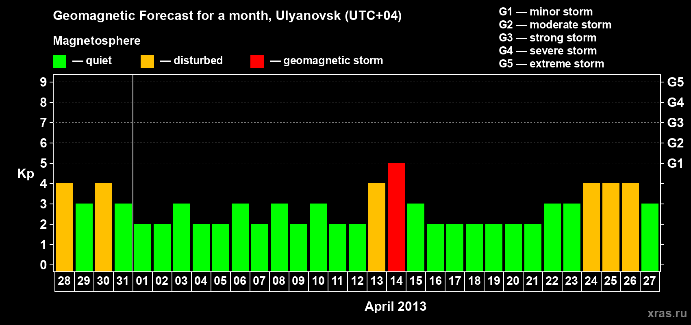The height and width of the screenshot is (325, 691).
Task: Click the 'G5 — extreme storm' legend line
Action: [x=552, y=64]
